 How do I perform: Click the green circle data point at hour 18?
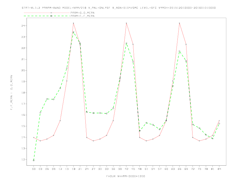[x=73, y=32]
